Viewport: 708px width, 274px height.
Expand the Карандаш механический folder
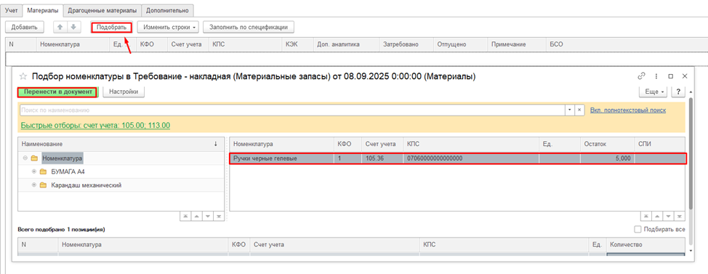[x=34, y=185]
